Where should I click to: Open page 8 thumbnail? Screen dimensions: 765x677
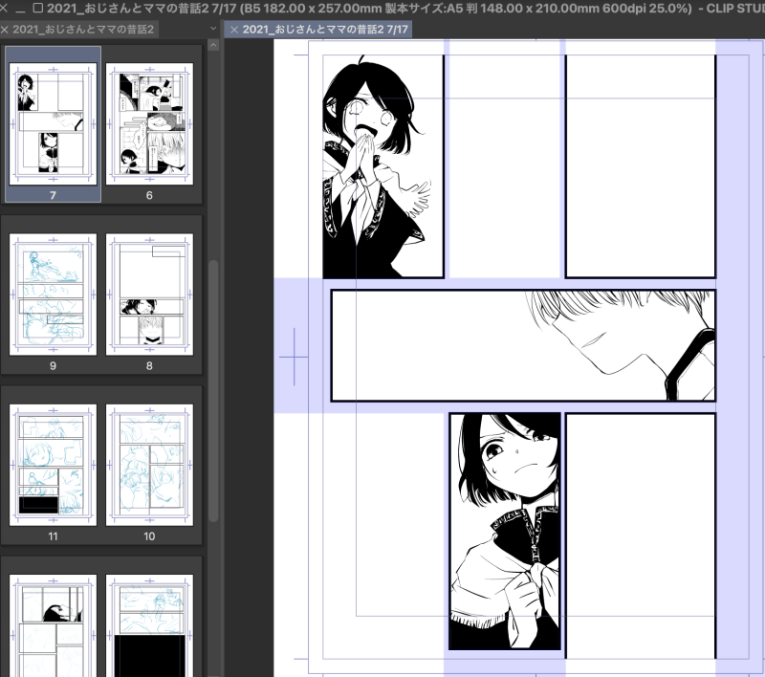[x=149, y=295]
